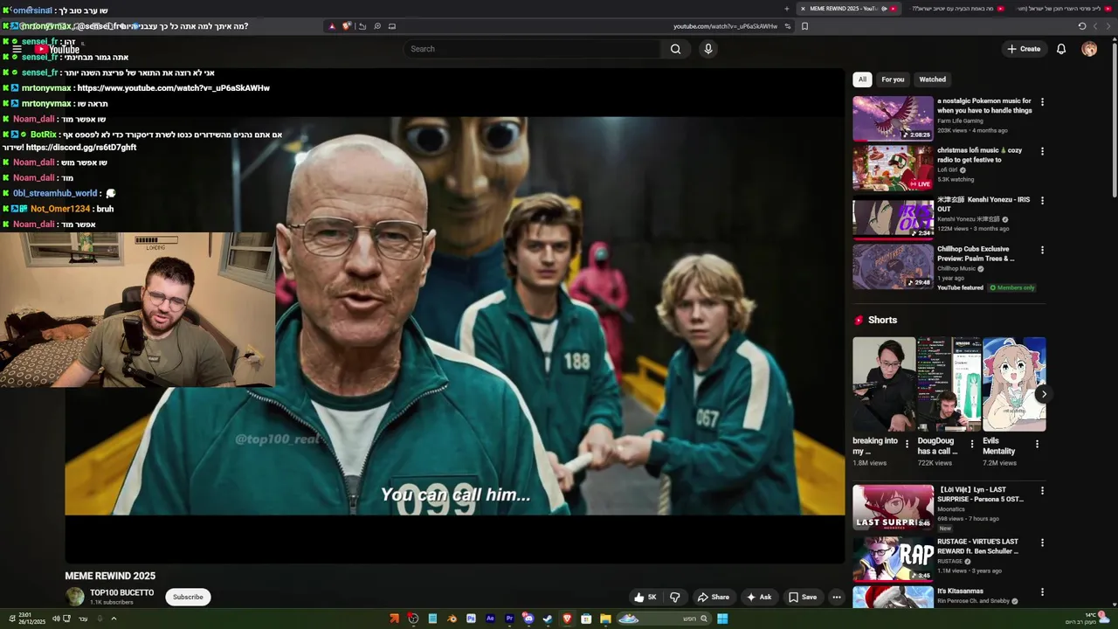Open Brave Shields lion icon
Image resolution: width=1118 pixels, height=629 pixels.
pos(346,26)
